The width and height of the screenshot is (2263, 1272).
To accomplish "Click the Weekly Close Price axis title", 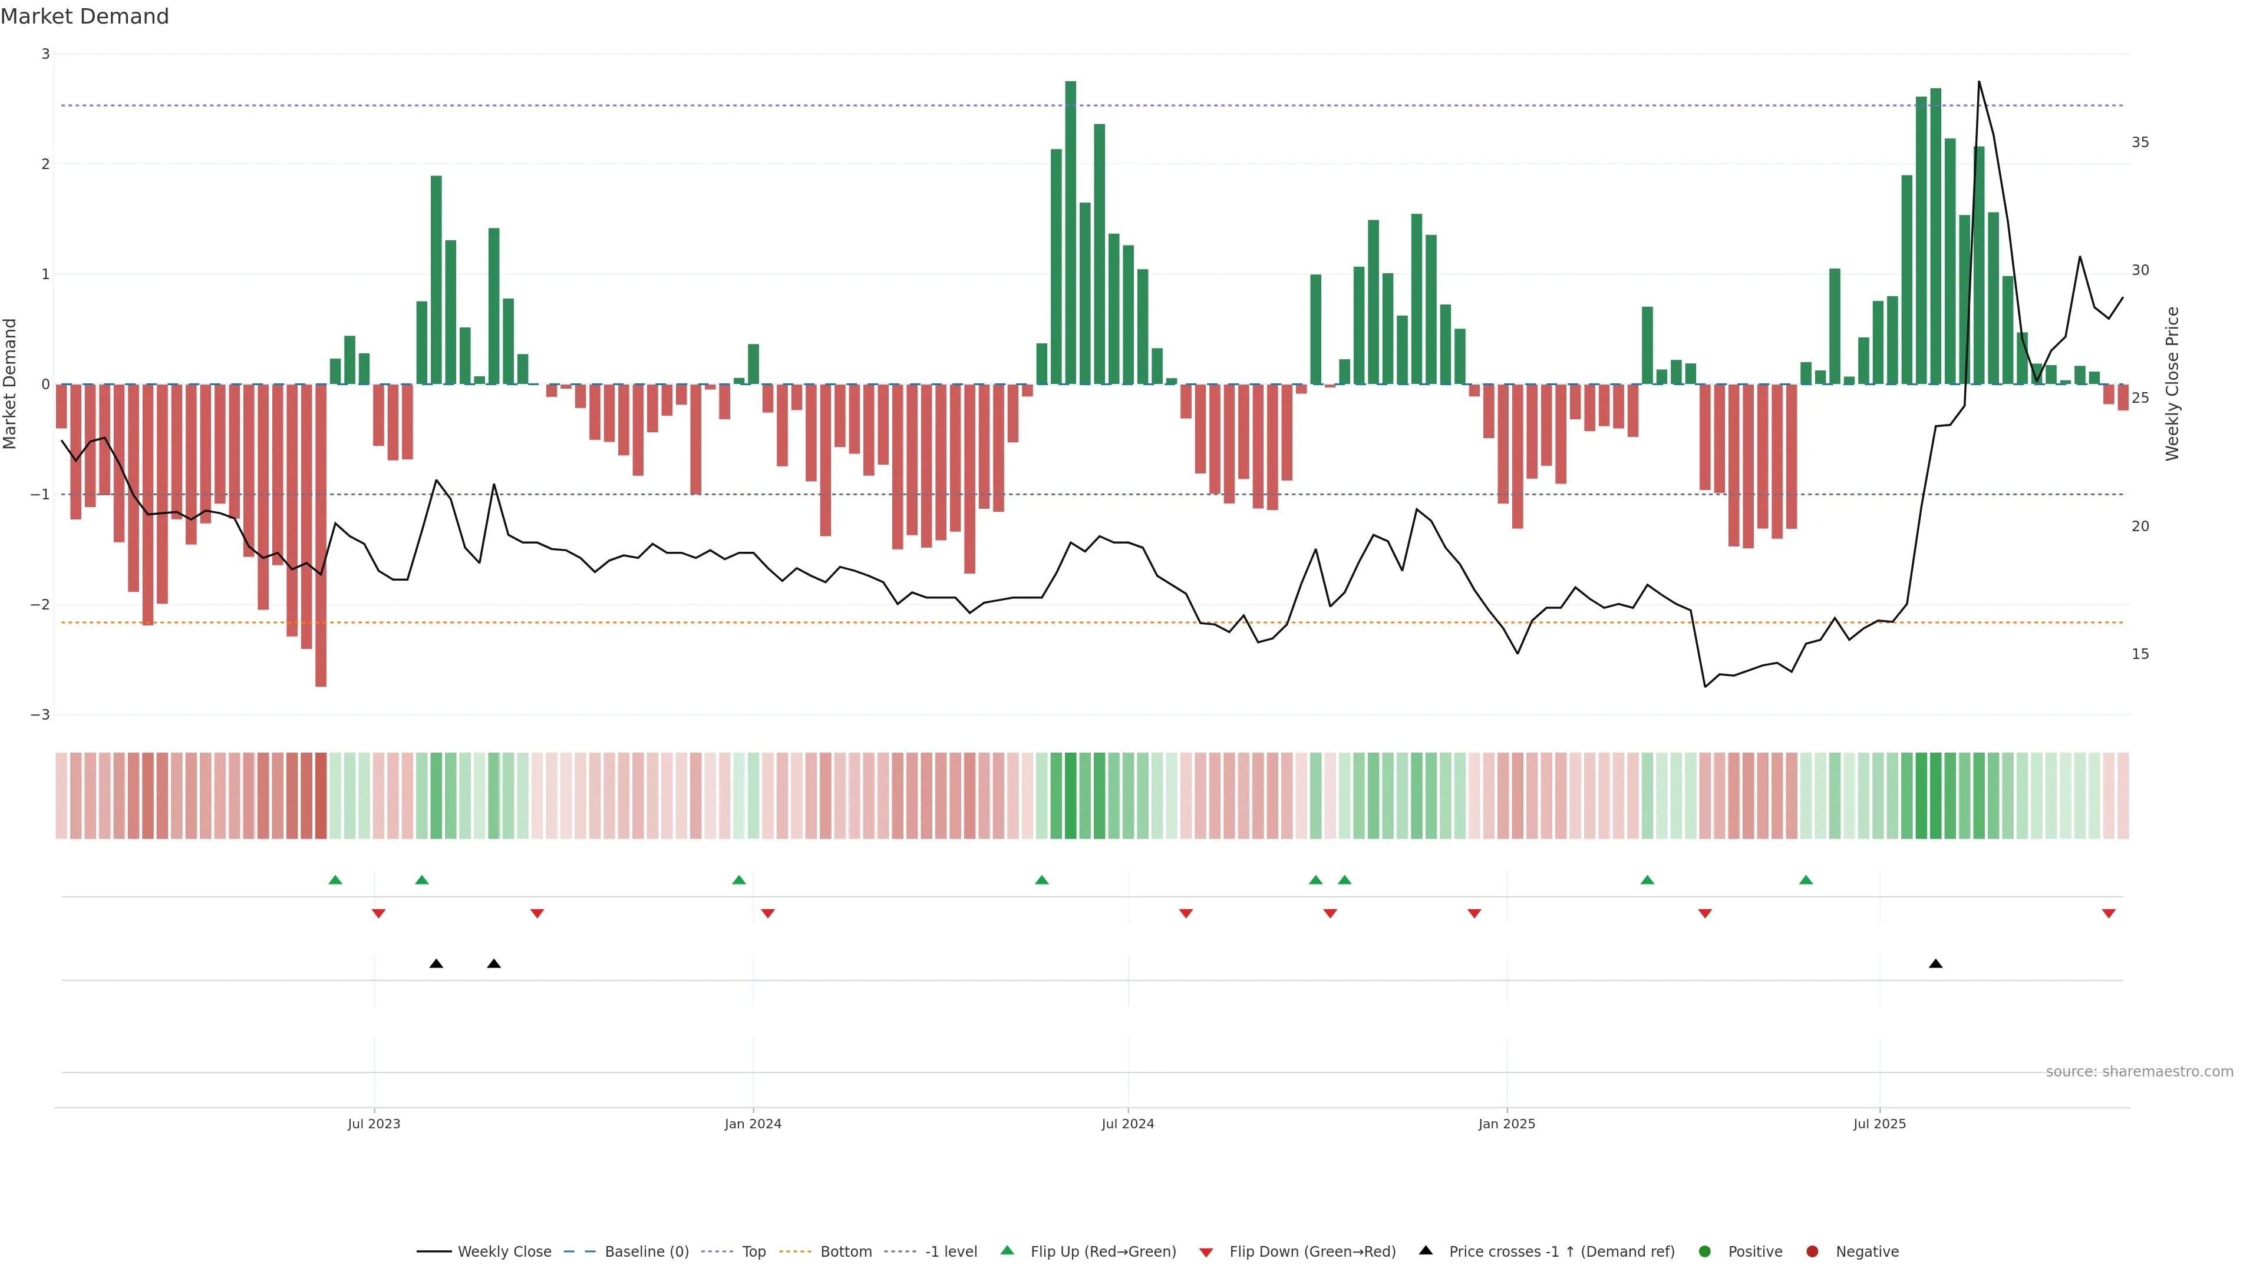I will click(x=2172, y=383).
